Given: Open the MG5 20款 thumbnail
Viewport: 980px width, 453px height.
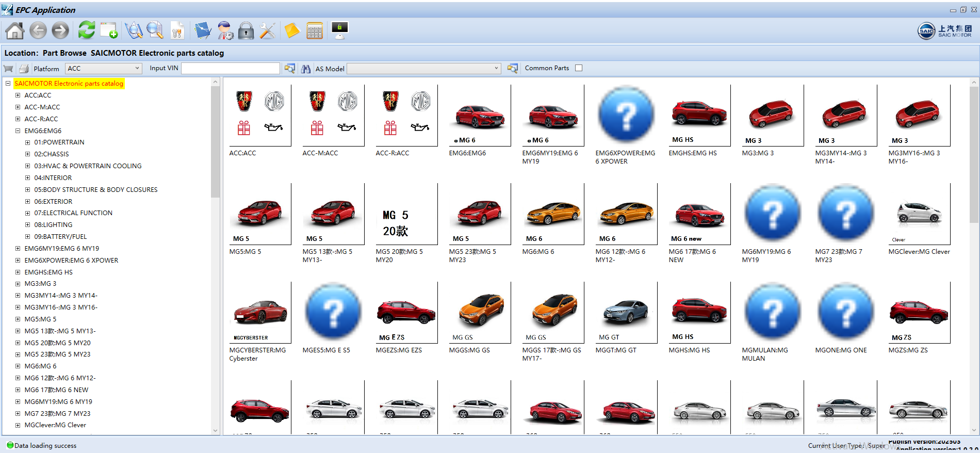Looking at the screenshot, I should click(x=406, y=214).
